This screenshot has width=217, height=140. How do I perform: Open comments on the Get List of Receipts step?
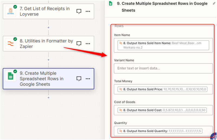79,11
